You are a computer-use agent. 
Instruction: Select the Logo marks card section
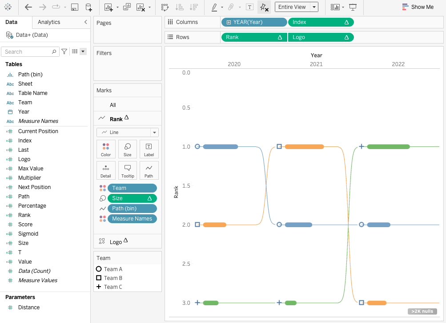(128, 241)
